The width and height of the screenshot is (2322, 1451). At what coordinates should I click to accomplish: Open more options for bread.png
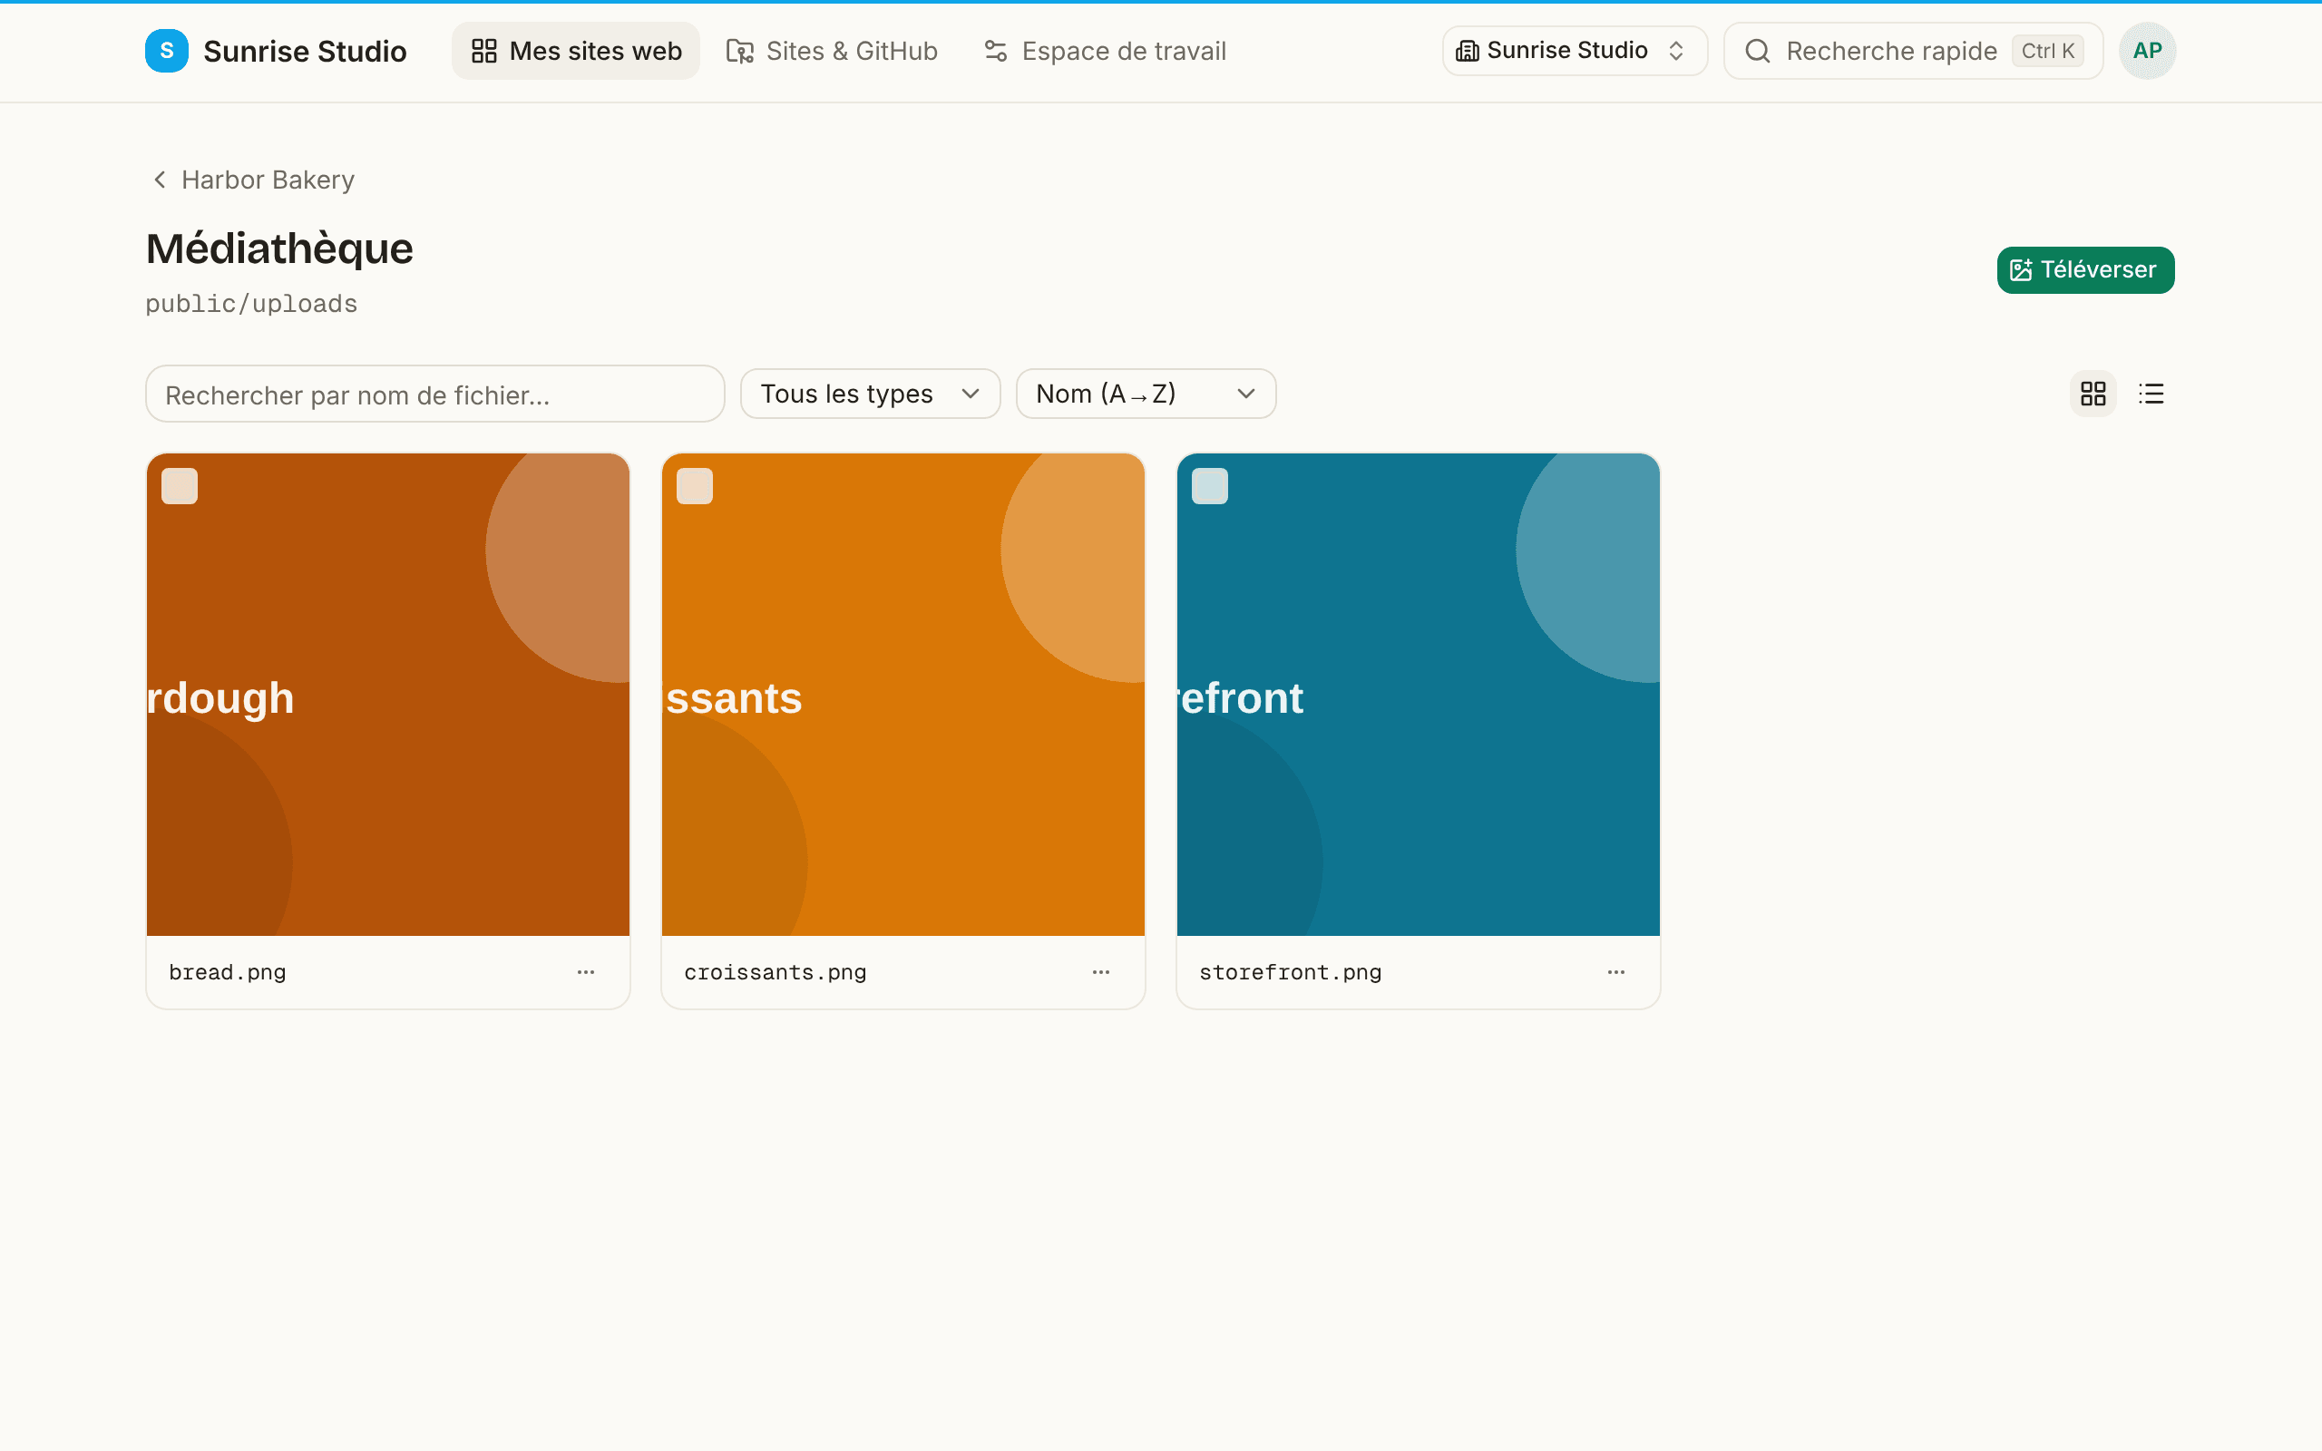click(x=585, y=972)
